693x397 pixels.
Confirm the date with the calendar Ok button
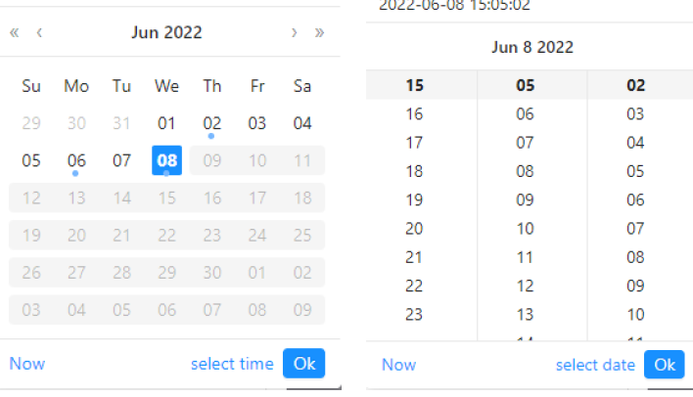pos(304,364)
